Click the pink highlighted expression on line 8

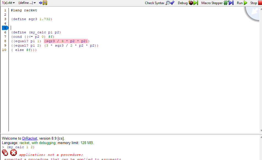coord(66,41)
